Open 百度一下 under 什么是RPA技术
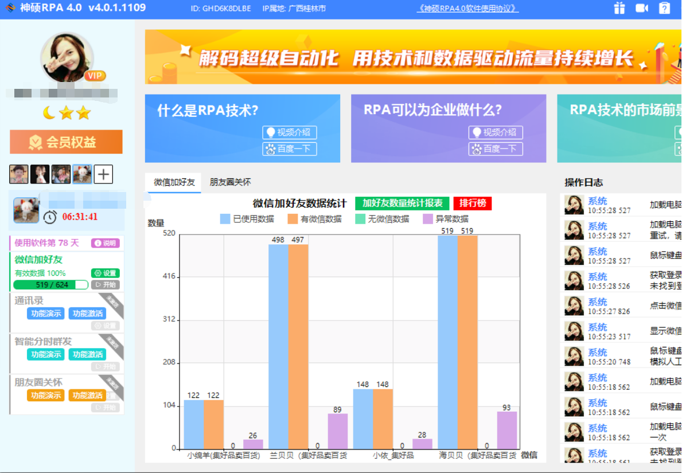 click(290, 149)
